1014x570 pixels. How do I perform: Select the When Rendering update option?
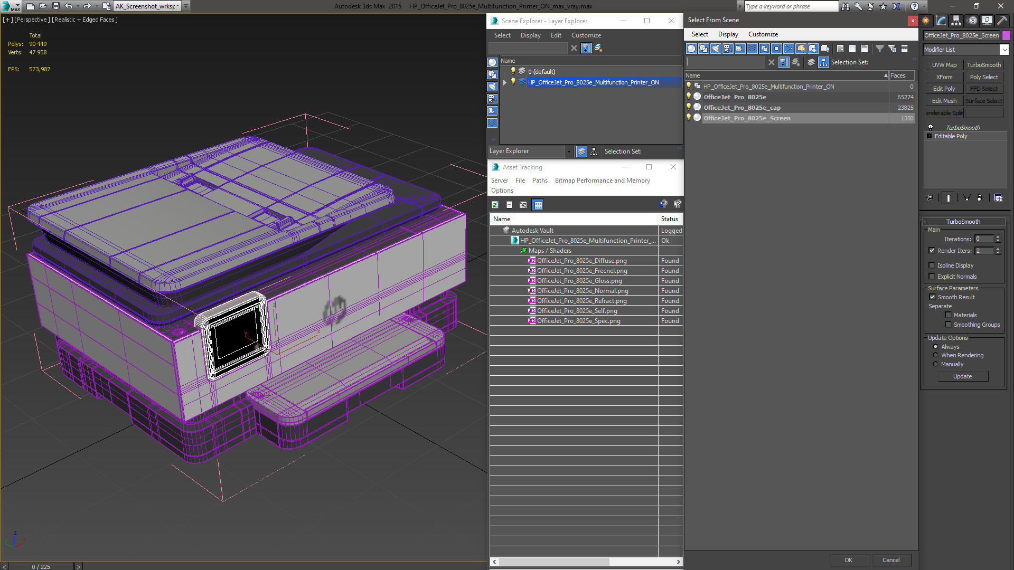pyautogui.click(x=936, y=355)
